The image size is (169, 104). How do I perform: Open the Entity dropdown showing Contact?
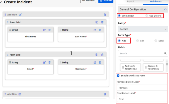pyautogui.click(x=143, y=29)
